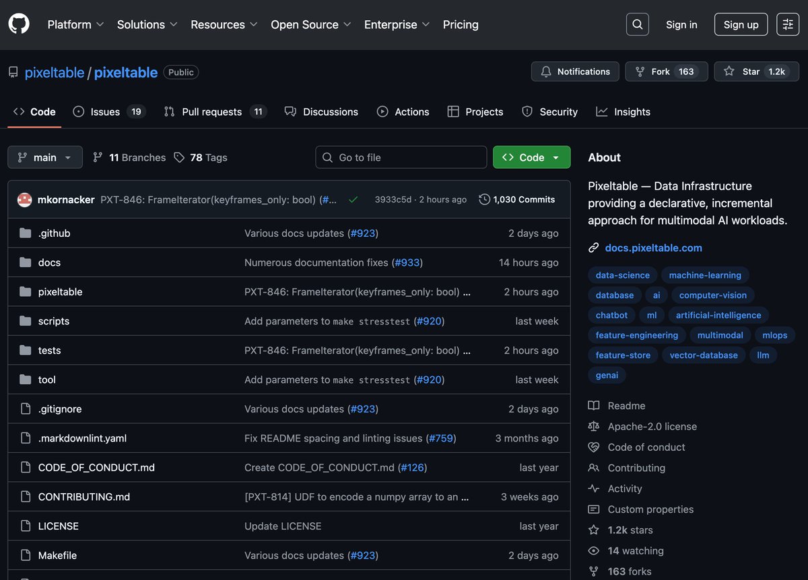808x580 pixels.
Task: Open the tool folder
Action: tap(47, 379)
